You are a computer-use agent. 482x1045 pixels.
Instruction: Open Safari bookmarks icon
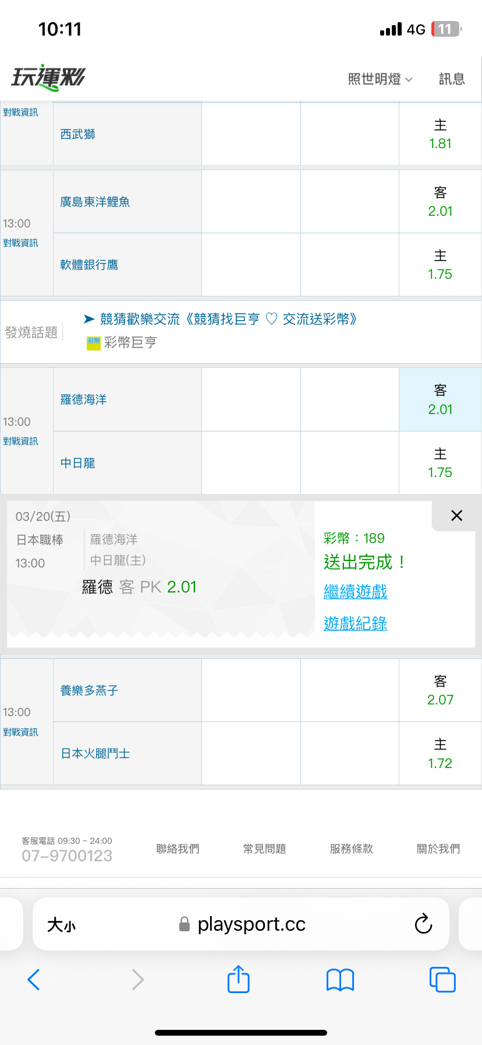coord(341,980)
